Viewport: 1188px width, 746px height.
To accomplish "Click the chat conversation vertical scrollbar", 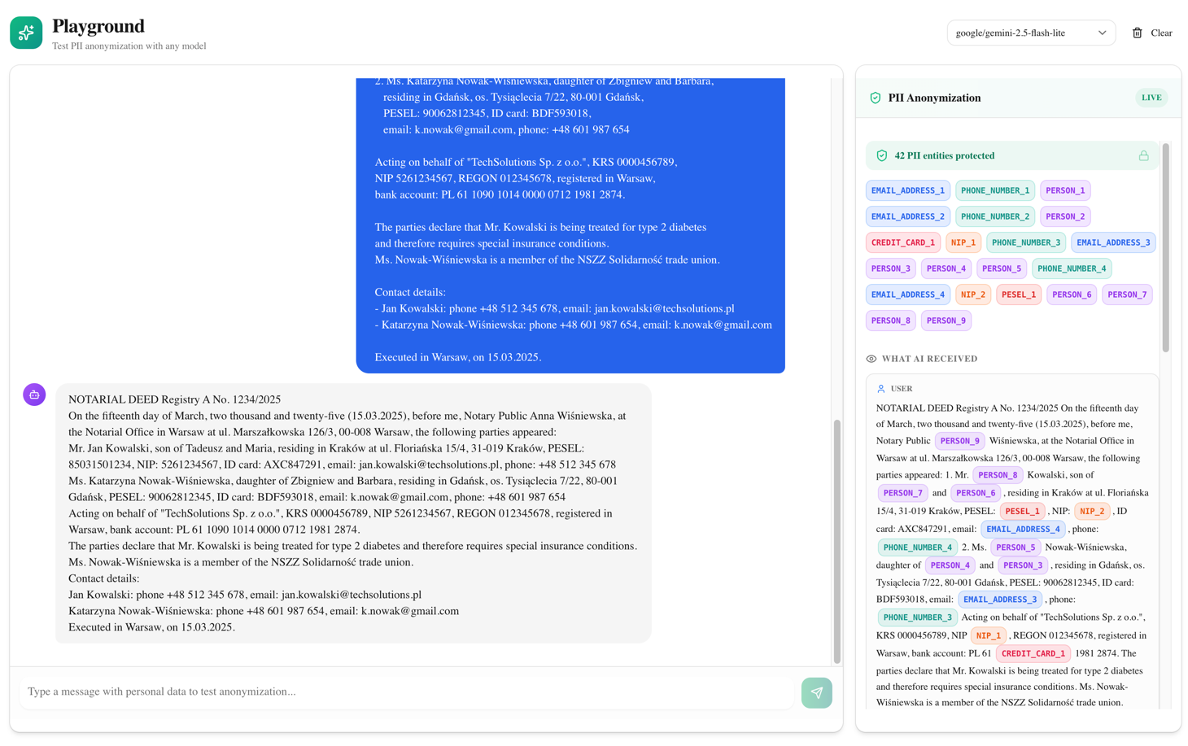I will point(836,540).
